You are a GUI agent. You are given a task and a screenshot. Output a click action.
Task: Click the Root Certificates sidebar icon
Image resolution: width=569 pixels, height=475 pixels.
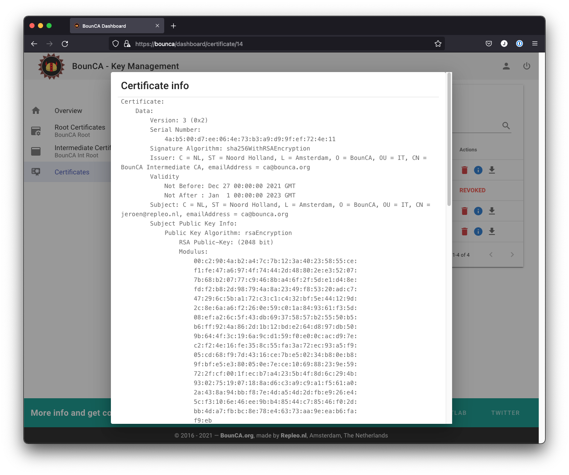tap(36, 131)
